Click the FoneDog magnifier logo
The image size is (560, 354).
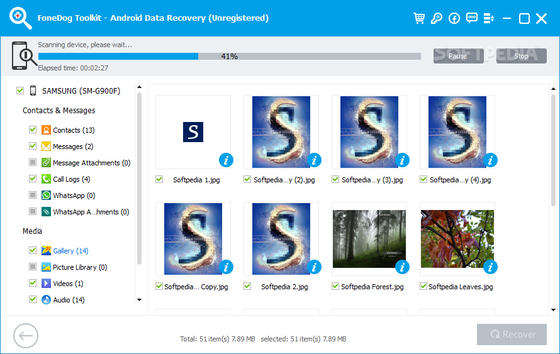tap(20, 19)
